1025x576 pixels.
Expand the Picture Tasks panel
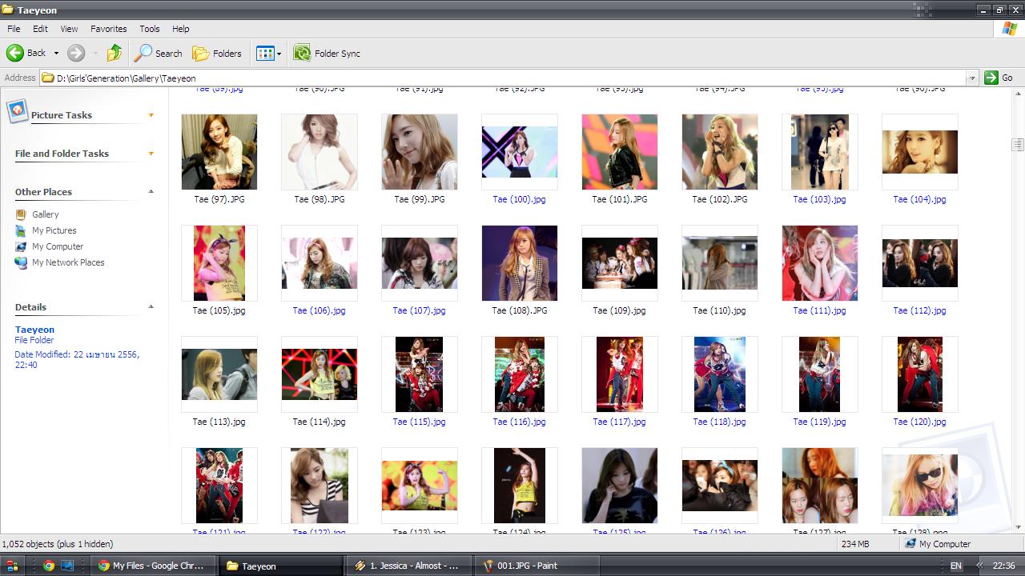[x=151, y=115]
